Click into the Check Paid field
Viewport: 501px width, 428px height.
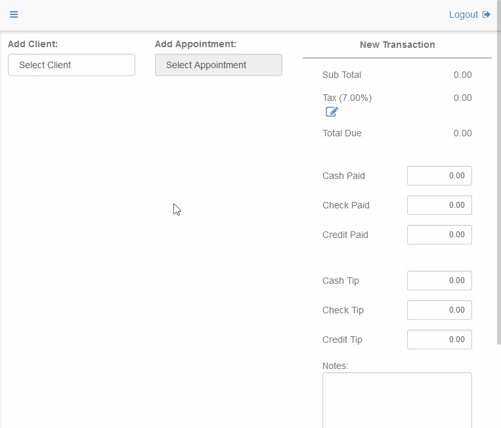click(439, 205)
